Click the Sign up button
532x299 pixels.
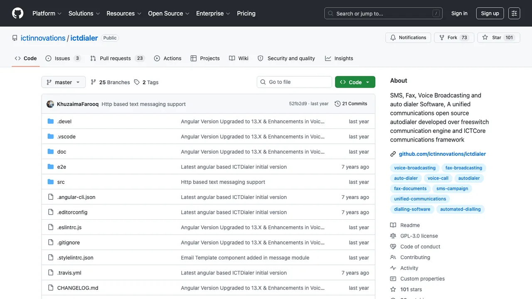pos(490,13)
